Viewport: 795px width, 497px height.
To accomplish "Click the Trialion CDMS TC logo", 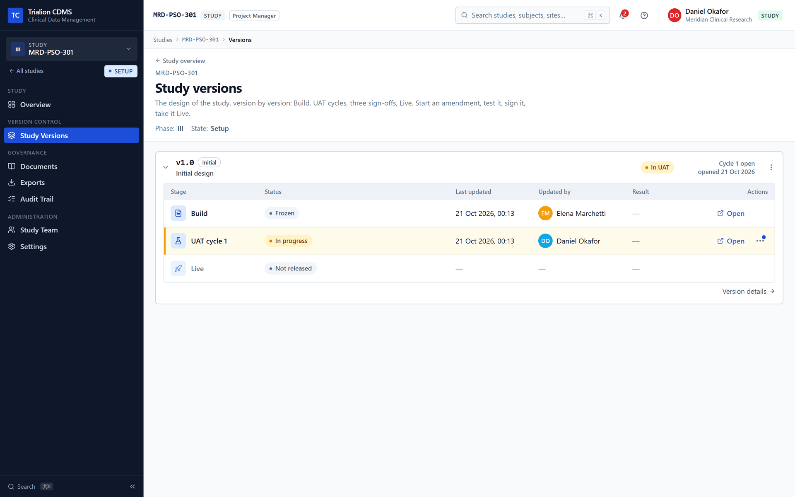I will pyautogui.click(x=15, y=15).
